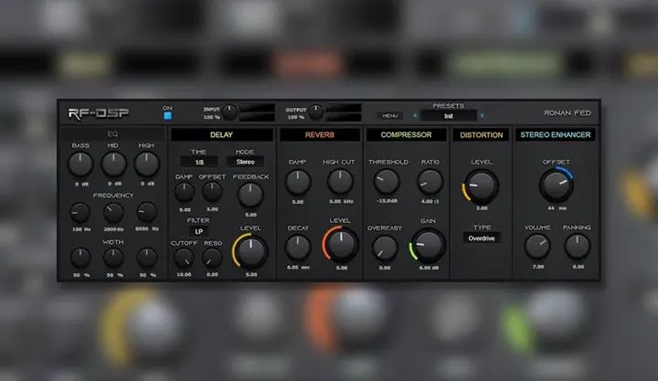
Task: Toggle the plugin ON switch
Action: pyautogui.click(x=167, y=116)
